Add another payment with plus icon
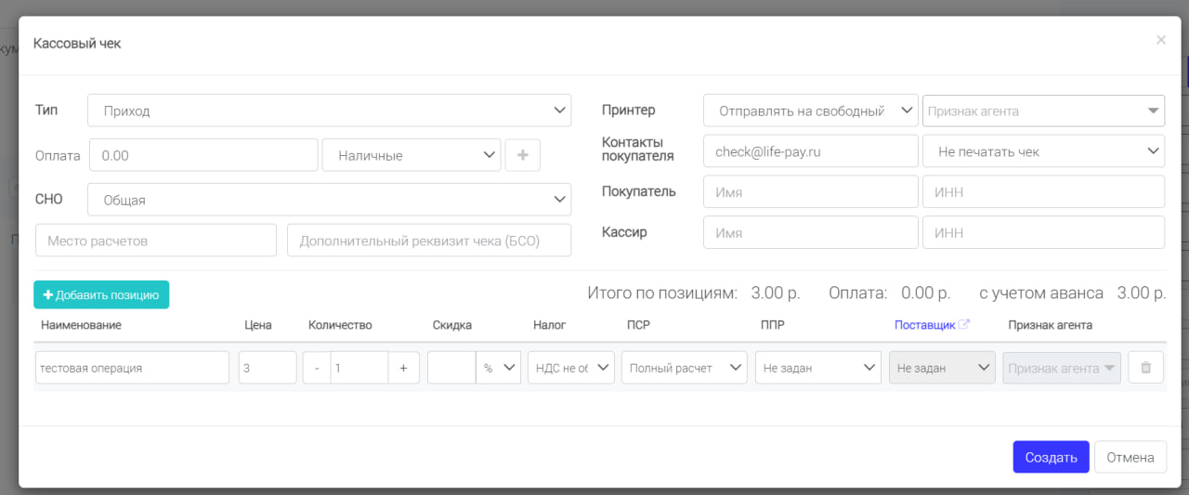The height and width of the screenshot is (495, 1189). point(522,155)
